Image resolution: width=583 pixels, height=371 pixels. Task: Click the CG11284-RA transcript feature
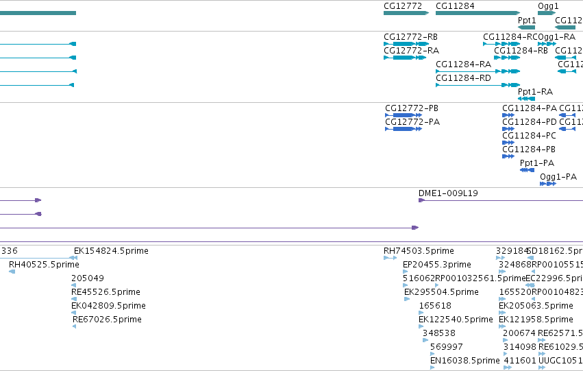477,71
